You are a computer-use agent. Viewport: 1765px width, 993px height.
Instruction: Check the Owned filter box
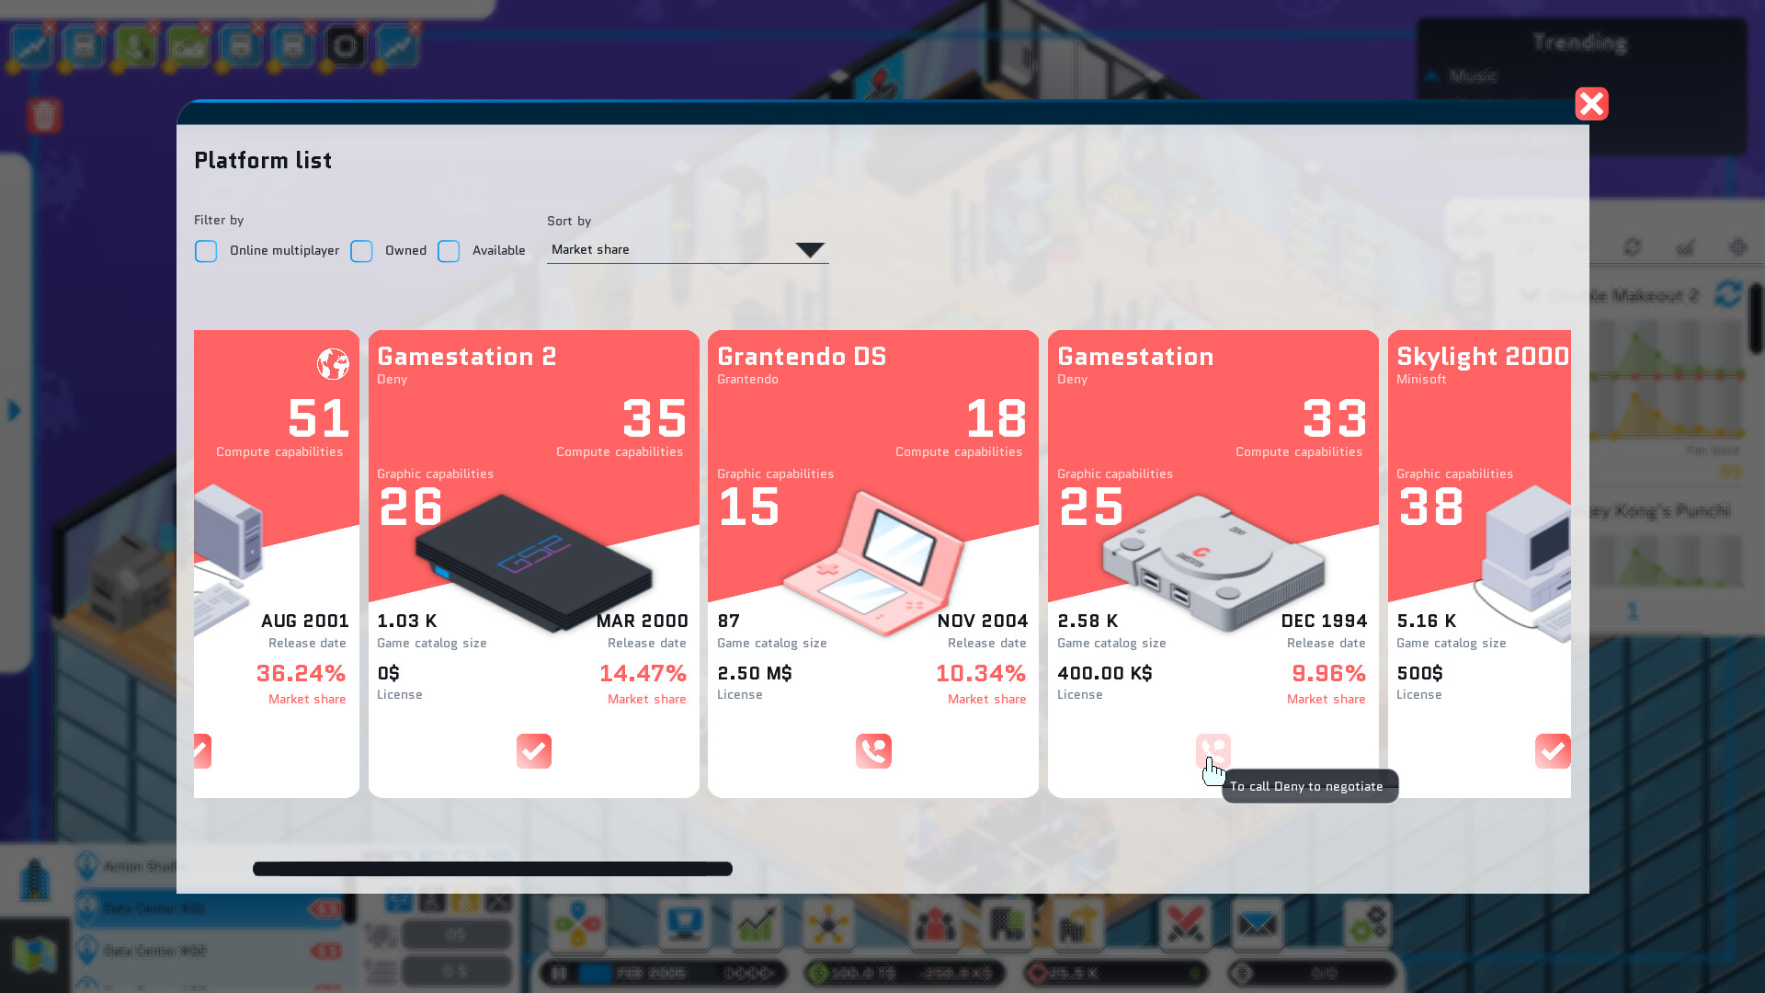[x=361, y=251]
